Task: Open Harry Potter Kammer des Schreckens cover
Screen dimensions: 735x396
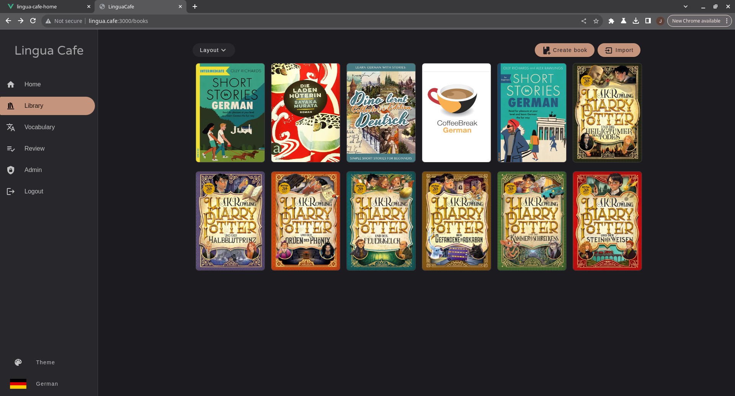Action: 532,221
